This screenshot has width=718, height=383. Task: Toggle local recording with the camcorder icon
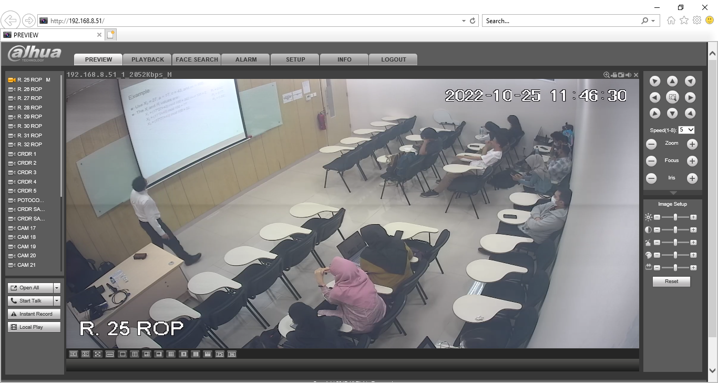point(614,75)
